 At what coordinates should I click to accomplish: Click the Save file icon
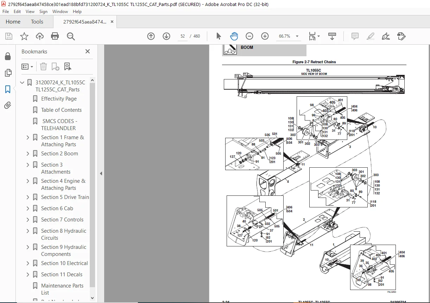[x=9, y=36]
